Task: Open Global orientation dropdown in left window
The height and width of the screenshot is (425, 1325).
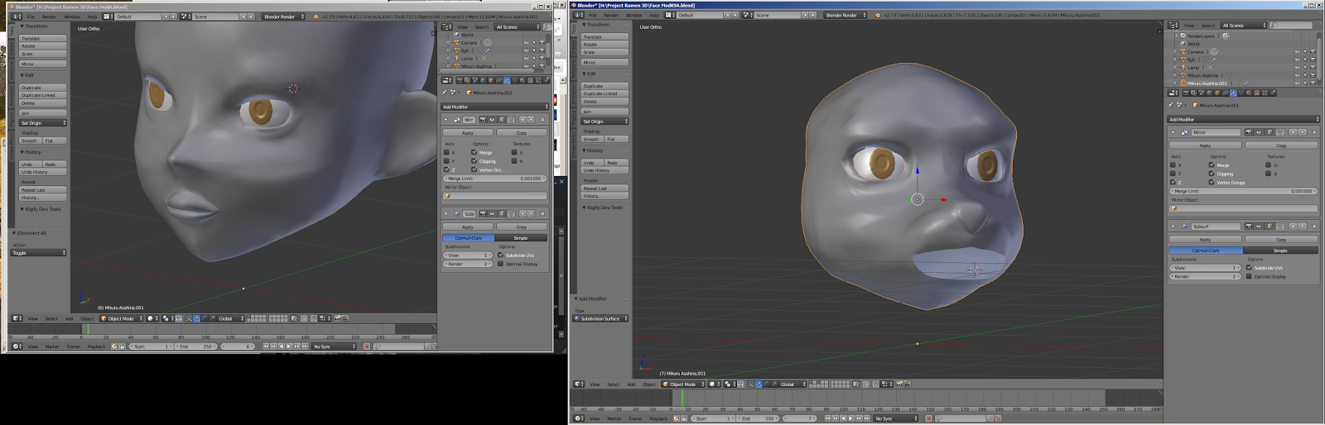Action: pyautogui.click(x=231, y=318)
